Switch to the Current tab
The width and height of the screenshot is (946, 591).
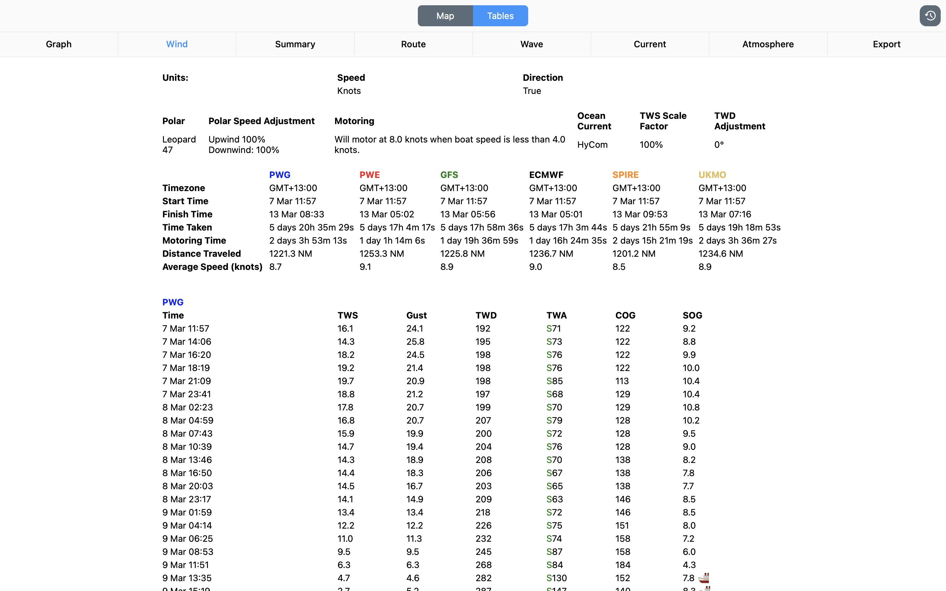[x=650, y=44]
